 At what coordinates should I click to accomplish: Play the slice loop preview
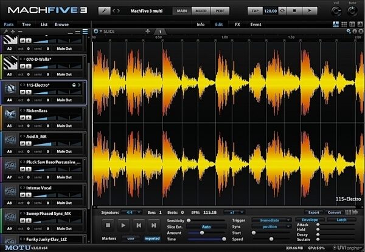pos(123,225)
